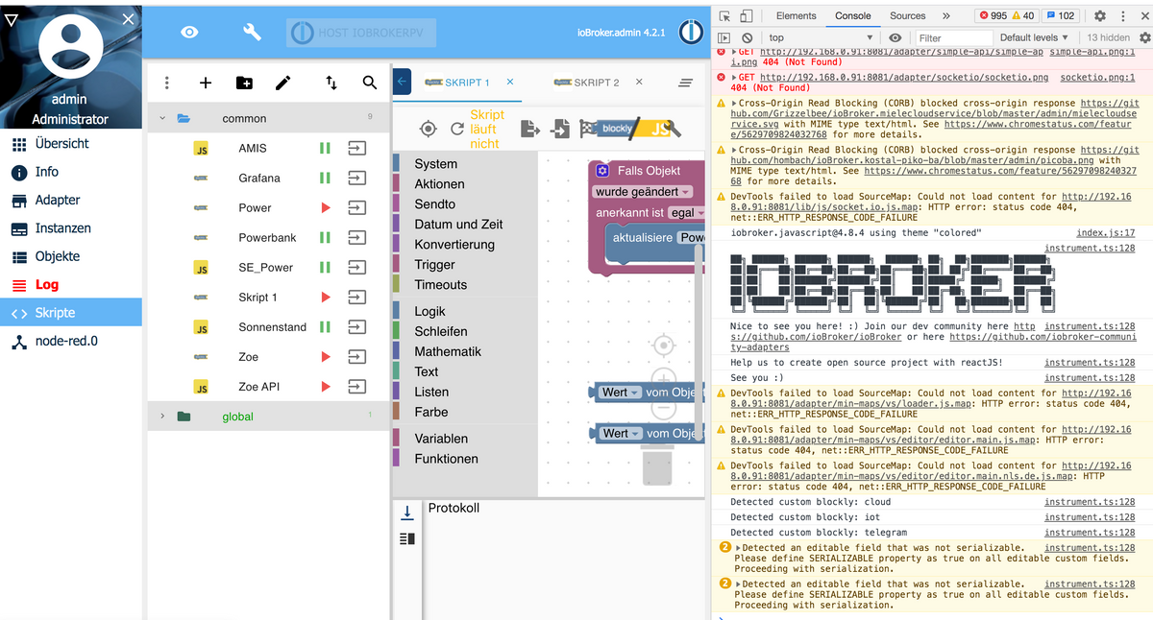
Task: Open Default levels dropdown
Action: tap(1034, 37)
